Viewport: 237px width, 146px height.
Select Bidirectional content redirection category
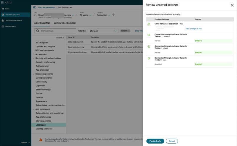click(x=50, y=105)
